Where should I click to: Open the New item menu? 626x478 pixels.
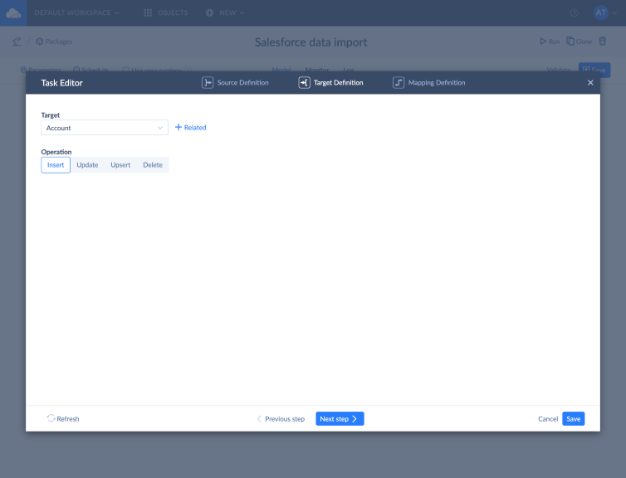click(x=225, y=12)
